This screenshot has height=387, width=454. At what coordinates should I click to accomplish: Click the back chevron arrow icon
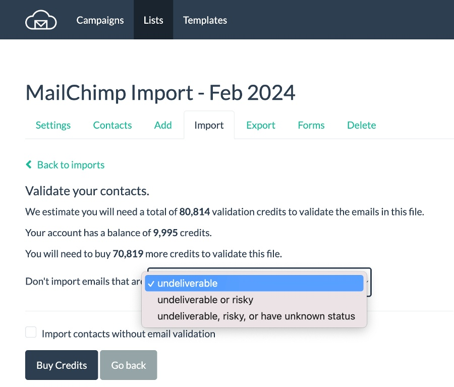point(29,164)
